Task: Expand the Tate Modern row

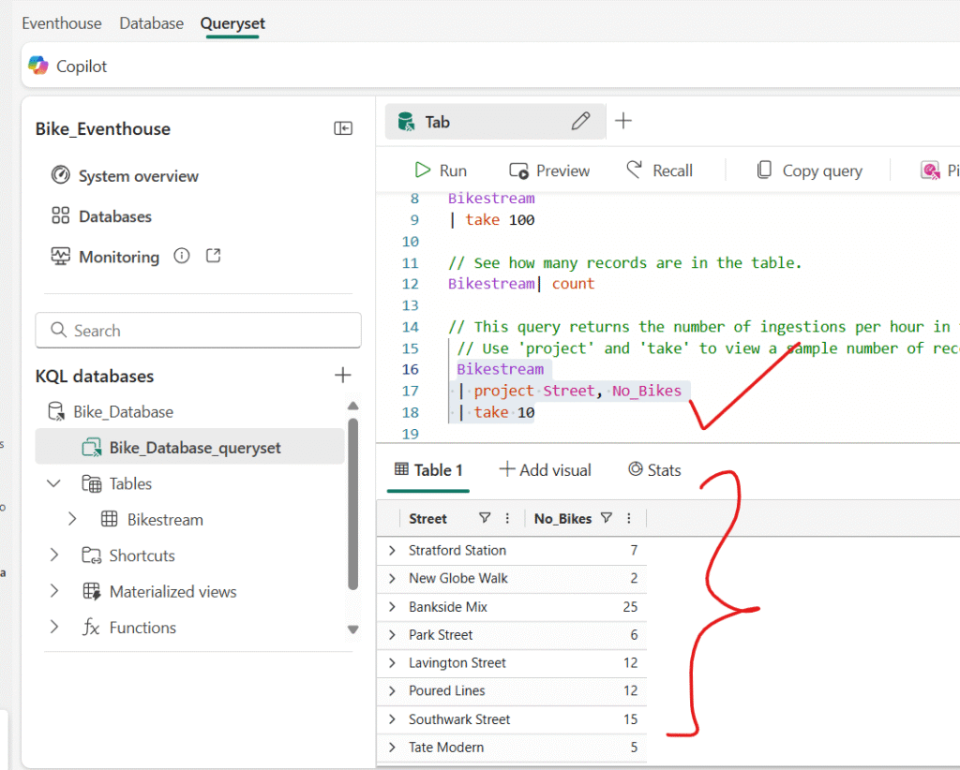Action: coord(393,748)
